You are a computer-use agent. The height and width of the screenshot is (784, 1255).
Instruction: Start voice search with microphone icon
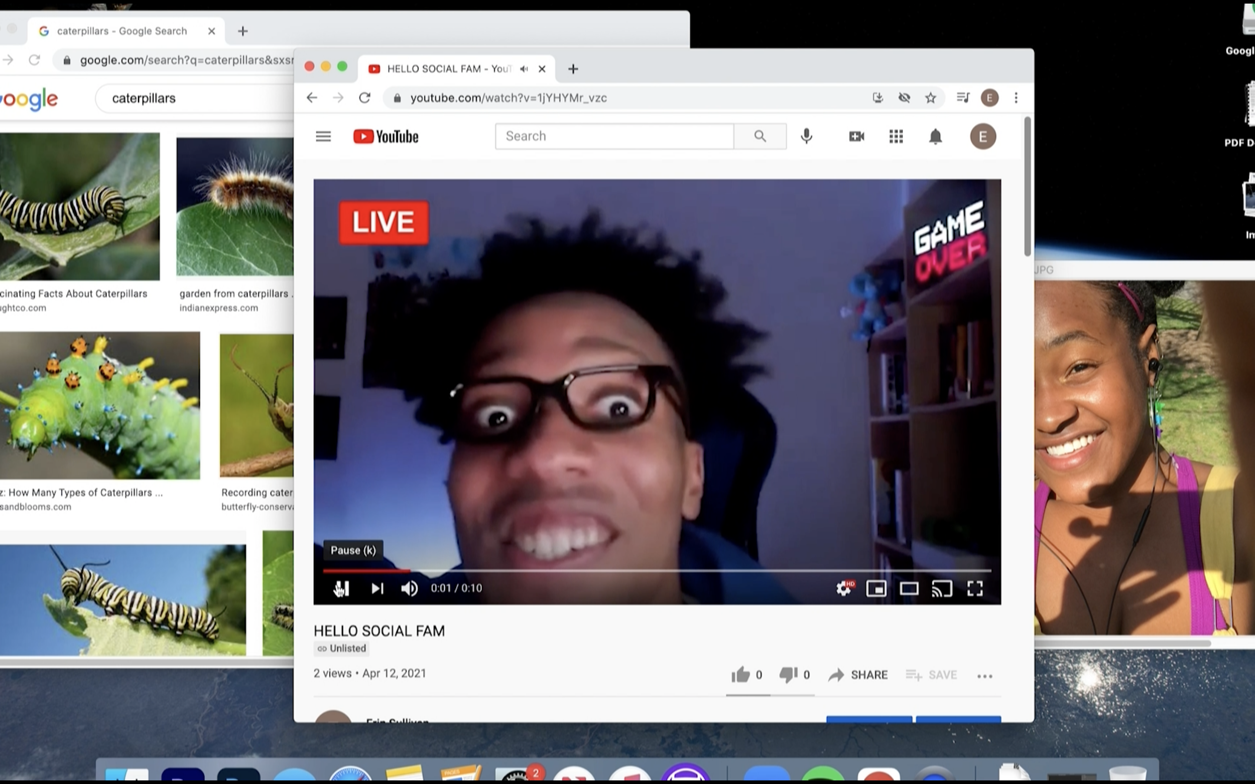[x=806, y=136]
